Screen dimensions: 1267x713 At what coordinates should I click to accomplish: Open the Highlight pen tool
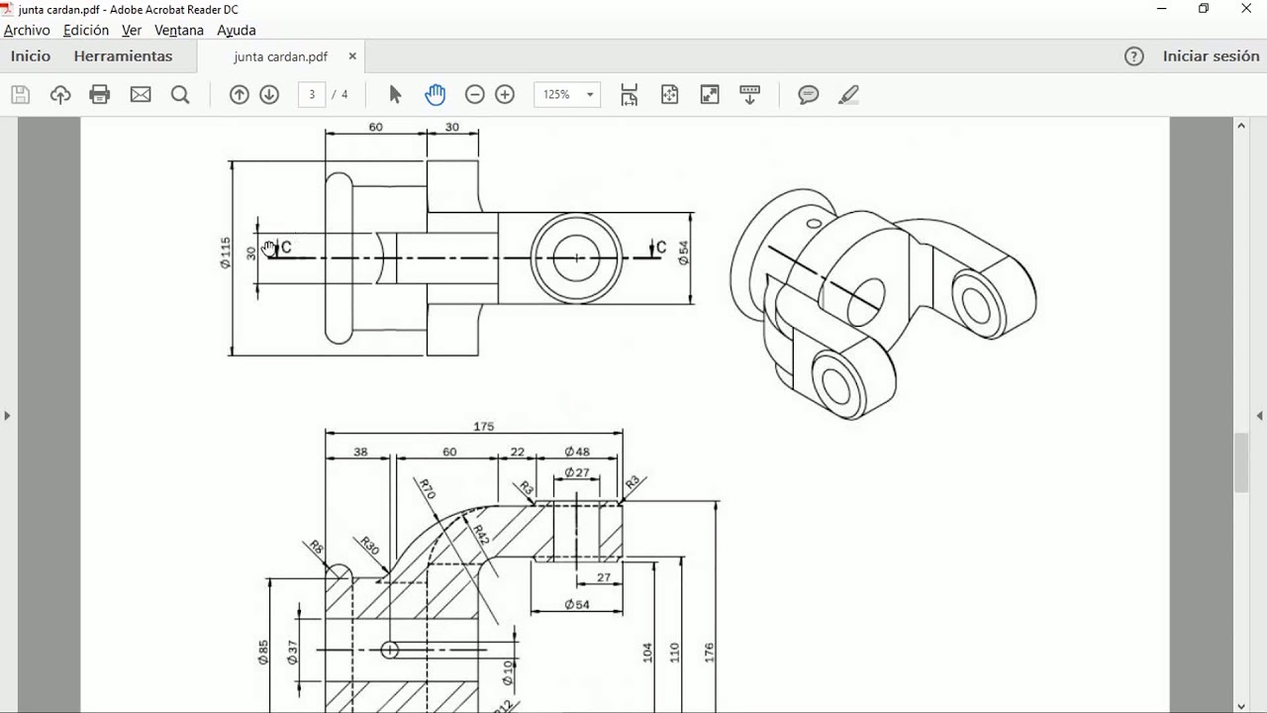[x=848, y=95]
